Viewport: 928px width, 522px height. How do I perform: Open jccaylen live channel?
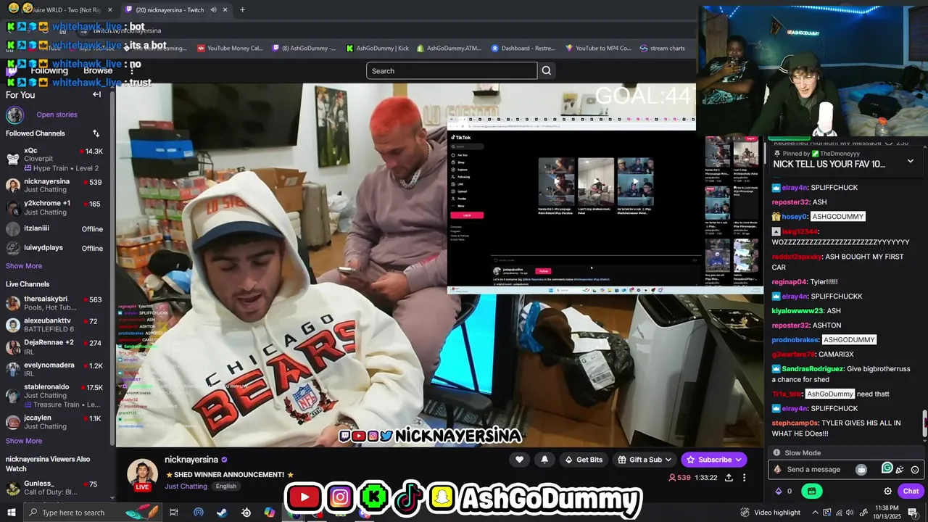55,422
